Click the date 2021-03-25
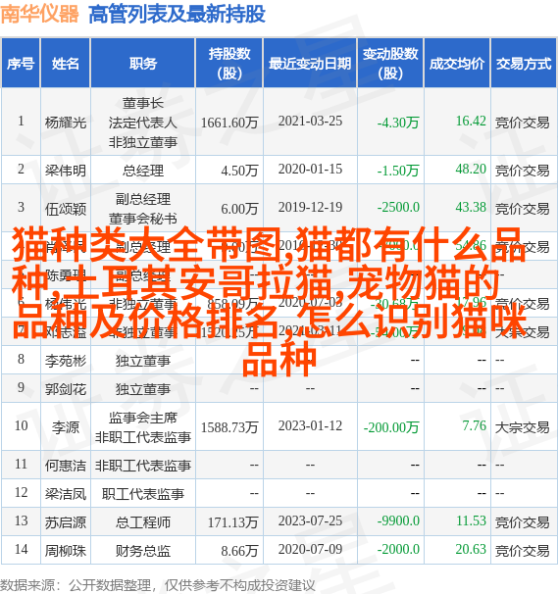The image size is (558, 594). 310,122
